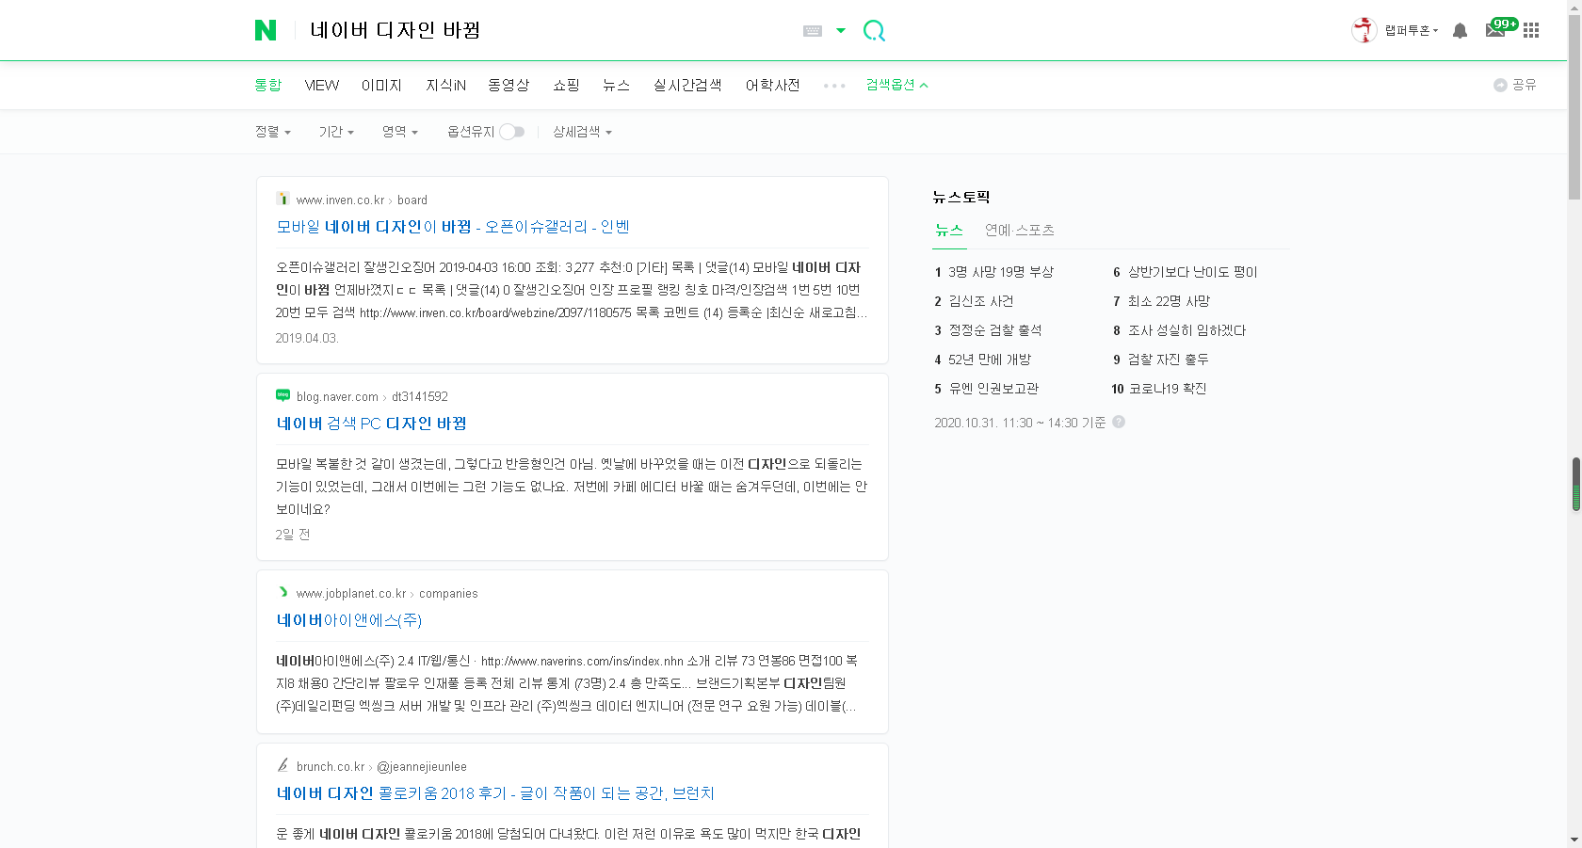Click the help icon beside news timestamp
The width and height of the screenshot is (1582, 848).
click(1119, 422)
